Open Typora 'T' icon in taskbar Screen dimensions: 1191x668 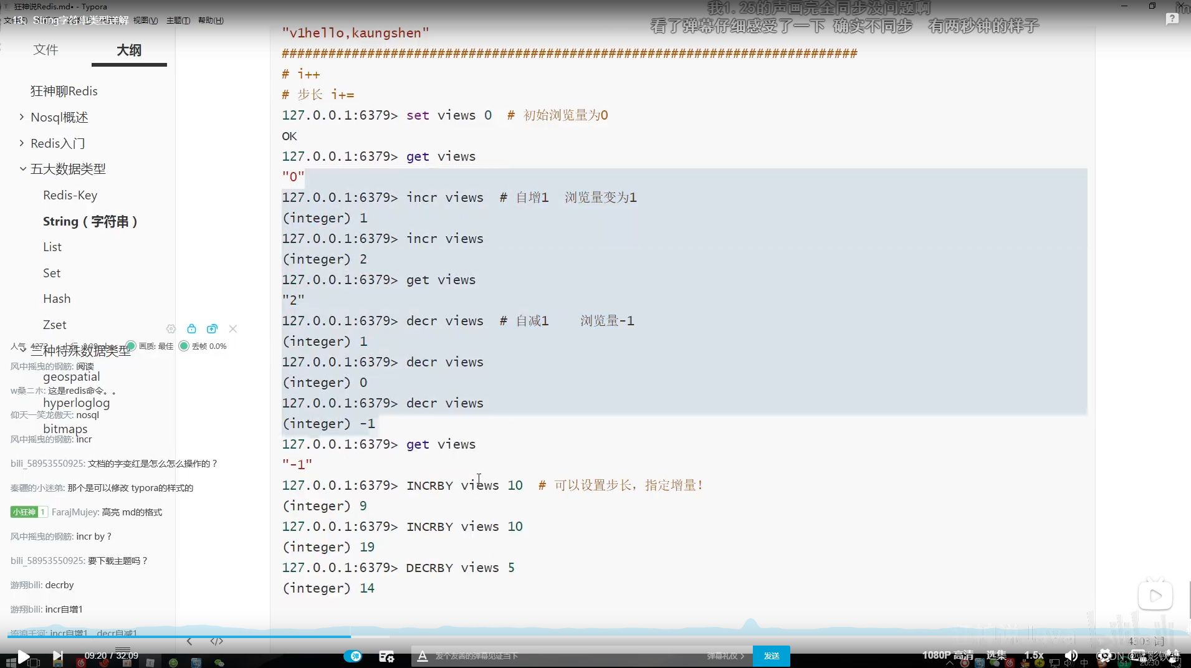(x=150, y=663)
